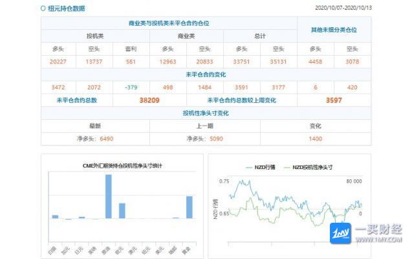Click the 商业类与投机类未平仓合约仓位 header
This screenshot has width=414, height=259.
pyautogui.click(x=169, y=23)
